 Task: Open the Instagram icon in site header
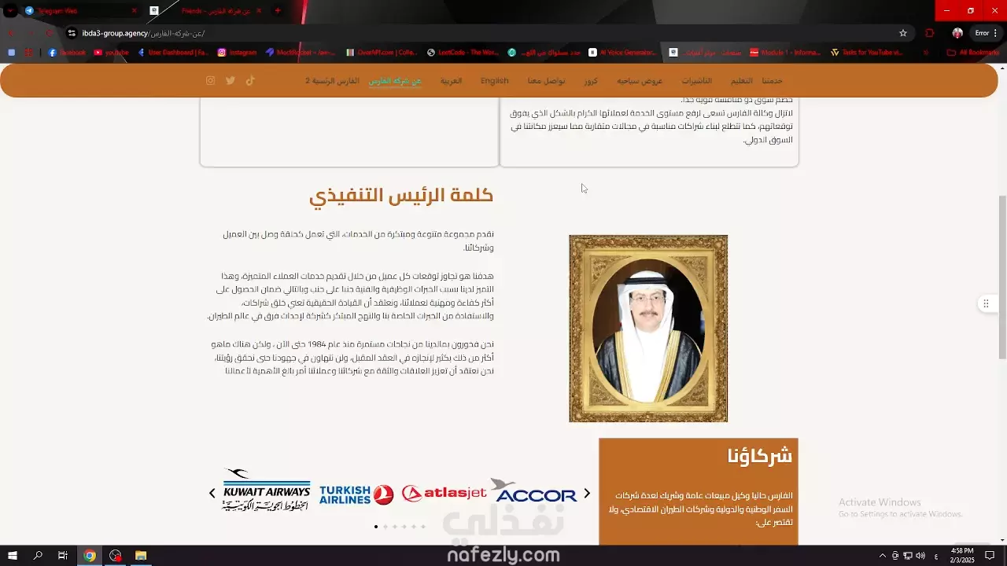point(210,80)
